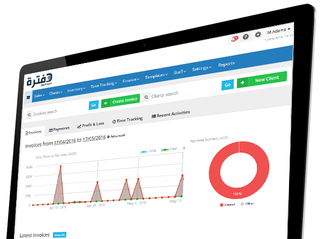The image size is (322, 239).
Task: Click the View All button
Action: coord(60,235)
